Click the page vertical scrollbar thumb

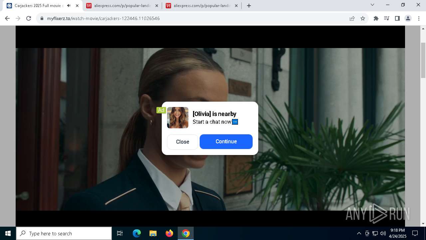(x=423, y=60)
